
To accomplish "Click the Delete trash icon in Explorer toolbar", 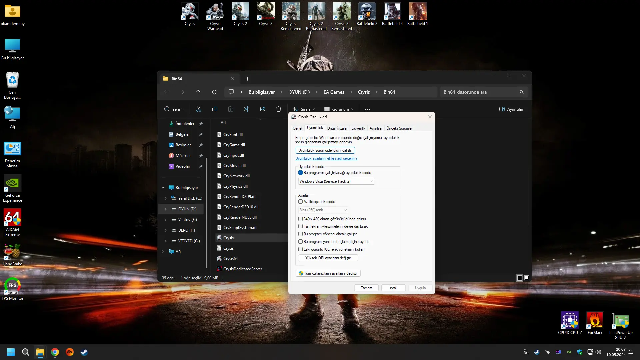I will 279,109.
